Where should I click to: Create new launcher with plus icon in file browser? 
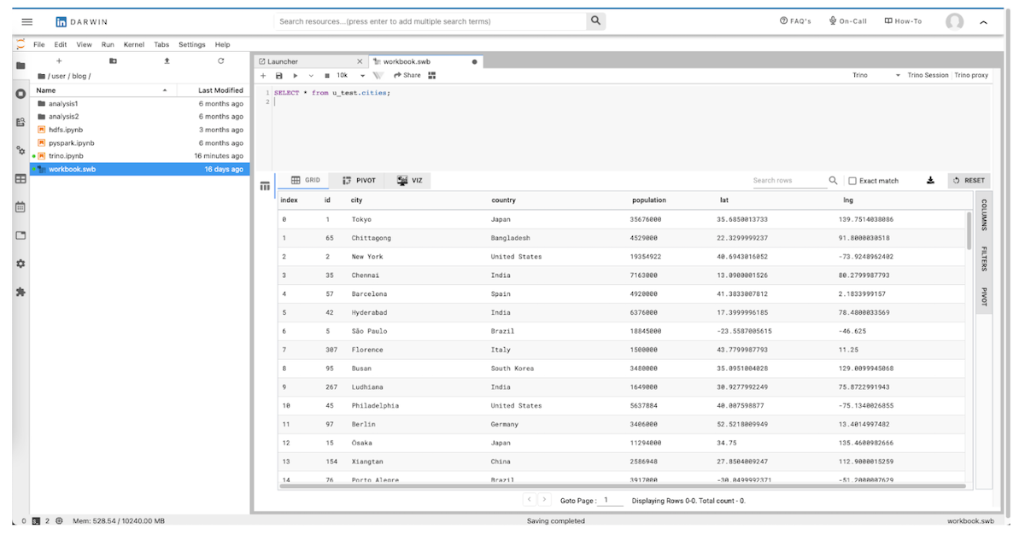pos(59,61)
